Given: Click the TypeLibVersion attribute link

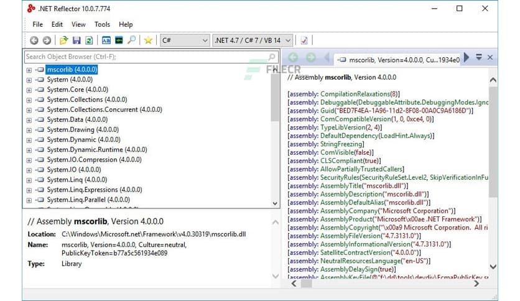Looking at the screenshot, I should pos(342,127).
